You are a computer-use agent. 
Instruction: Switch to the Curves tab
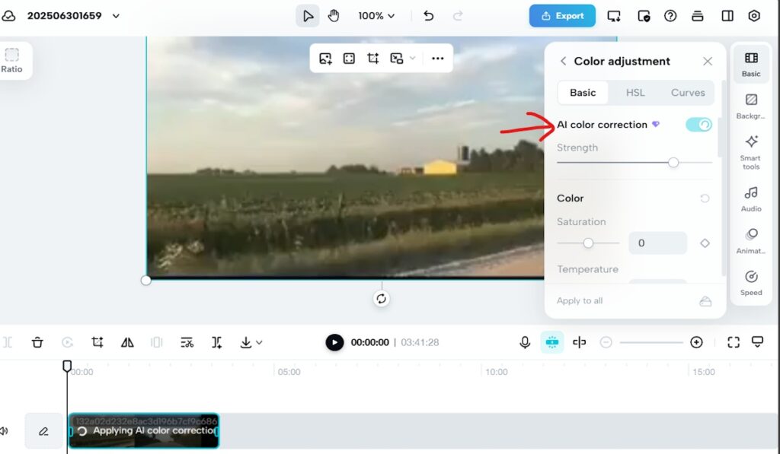(x=688, y=93)
